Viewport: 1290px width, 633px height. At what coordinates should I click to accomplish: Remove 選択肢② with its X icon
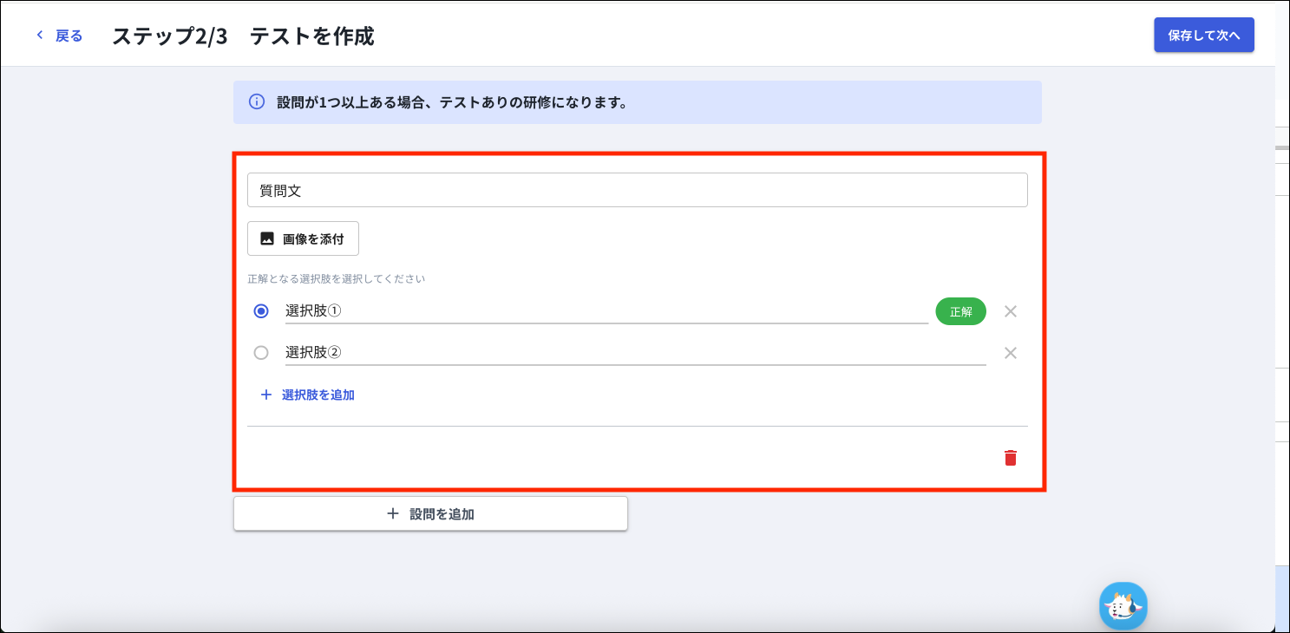click(x=1010, y=353)
